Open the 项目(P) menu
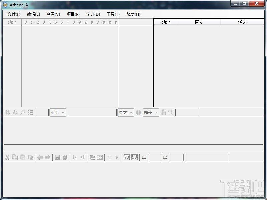267x200 pixels. pyautogui.click(x=73, y=14)
